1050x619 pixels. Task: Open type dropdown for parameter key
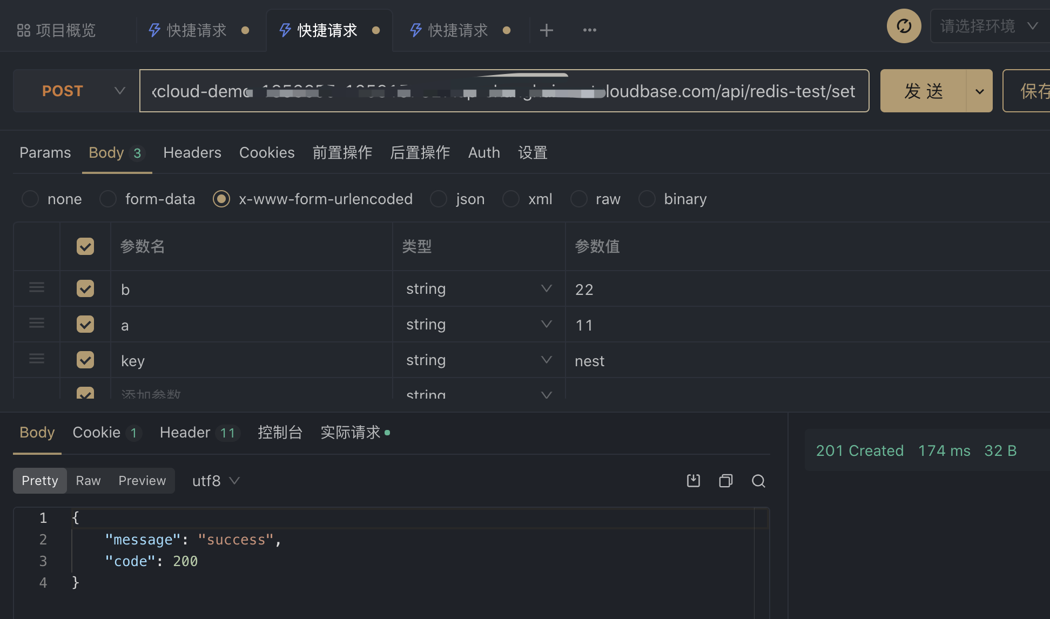[479, 360]
